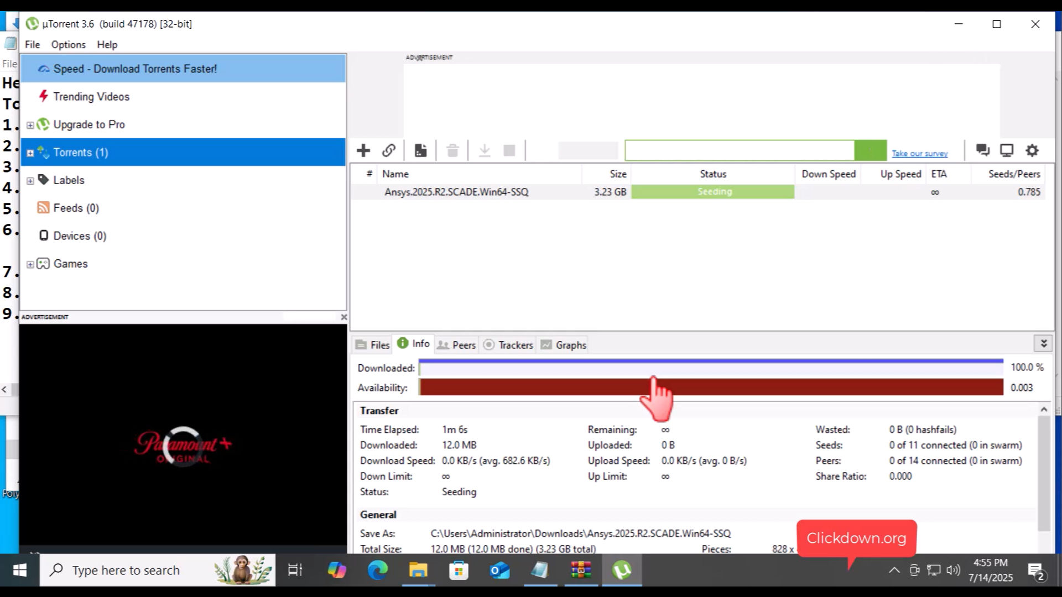Click the Remove Torrent trash icon
Viewport: 1062px width, 597px height.
pos(452,150)
